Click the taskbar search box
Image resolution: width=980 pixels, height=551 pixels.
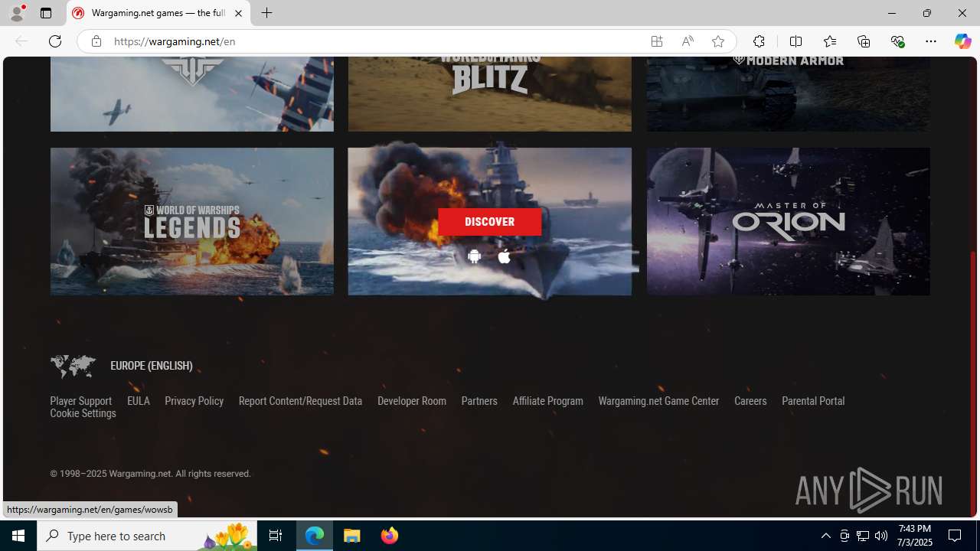[x=147, y=536]
